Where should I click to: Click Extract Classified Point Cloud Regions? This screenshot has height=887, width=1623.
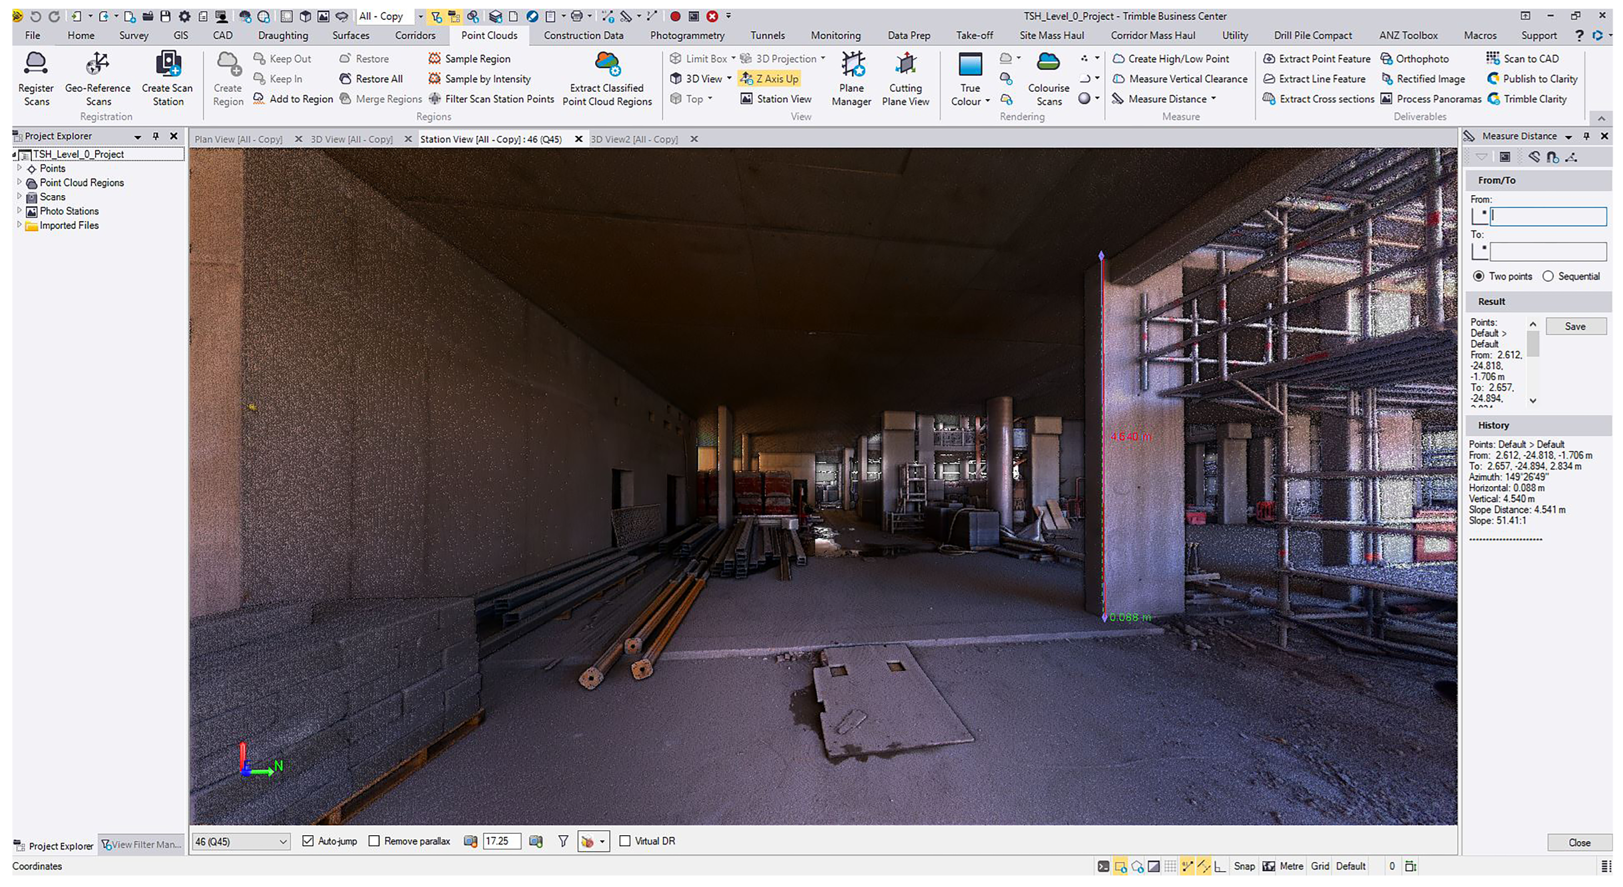[607, 64]
